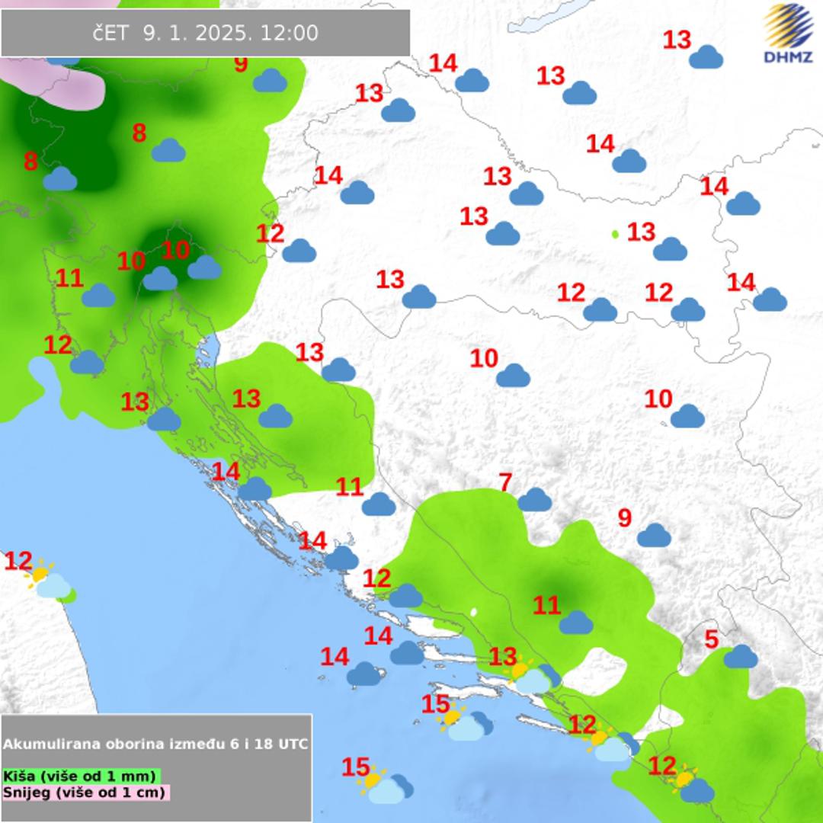This screenshot has height=823, width=823.
Task: Select the red temperature label 5
Action: point(711,639)
